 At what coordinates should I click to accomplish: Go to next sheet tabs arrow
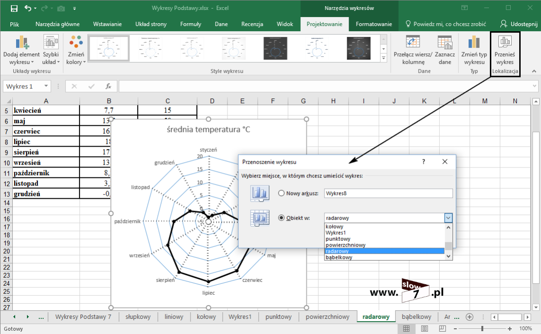point(27,317)
